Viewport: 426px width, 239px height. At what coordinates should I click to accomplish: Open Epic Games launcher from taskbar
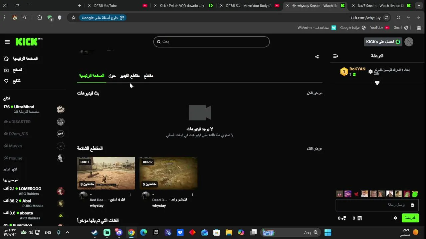pyautogui.click(x=156, y=232)
